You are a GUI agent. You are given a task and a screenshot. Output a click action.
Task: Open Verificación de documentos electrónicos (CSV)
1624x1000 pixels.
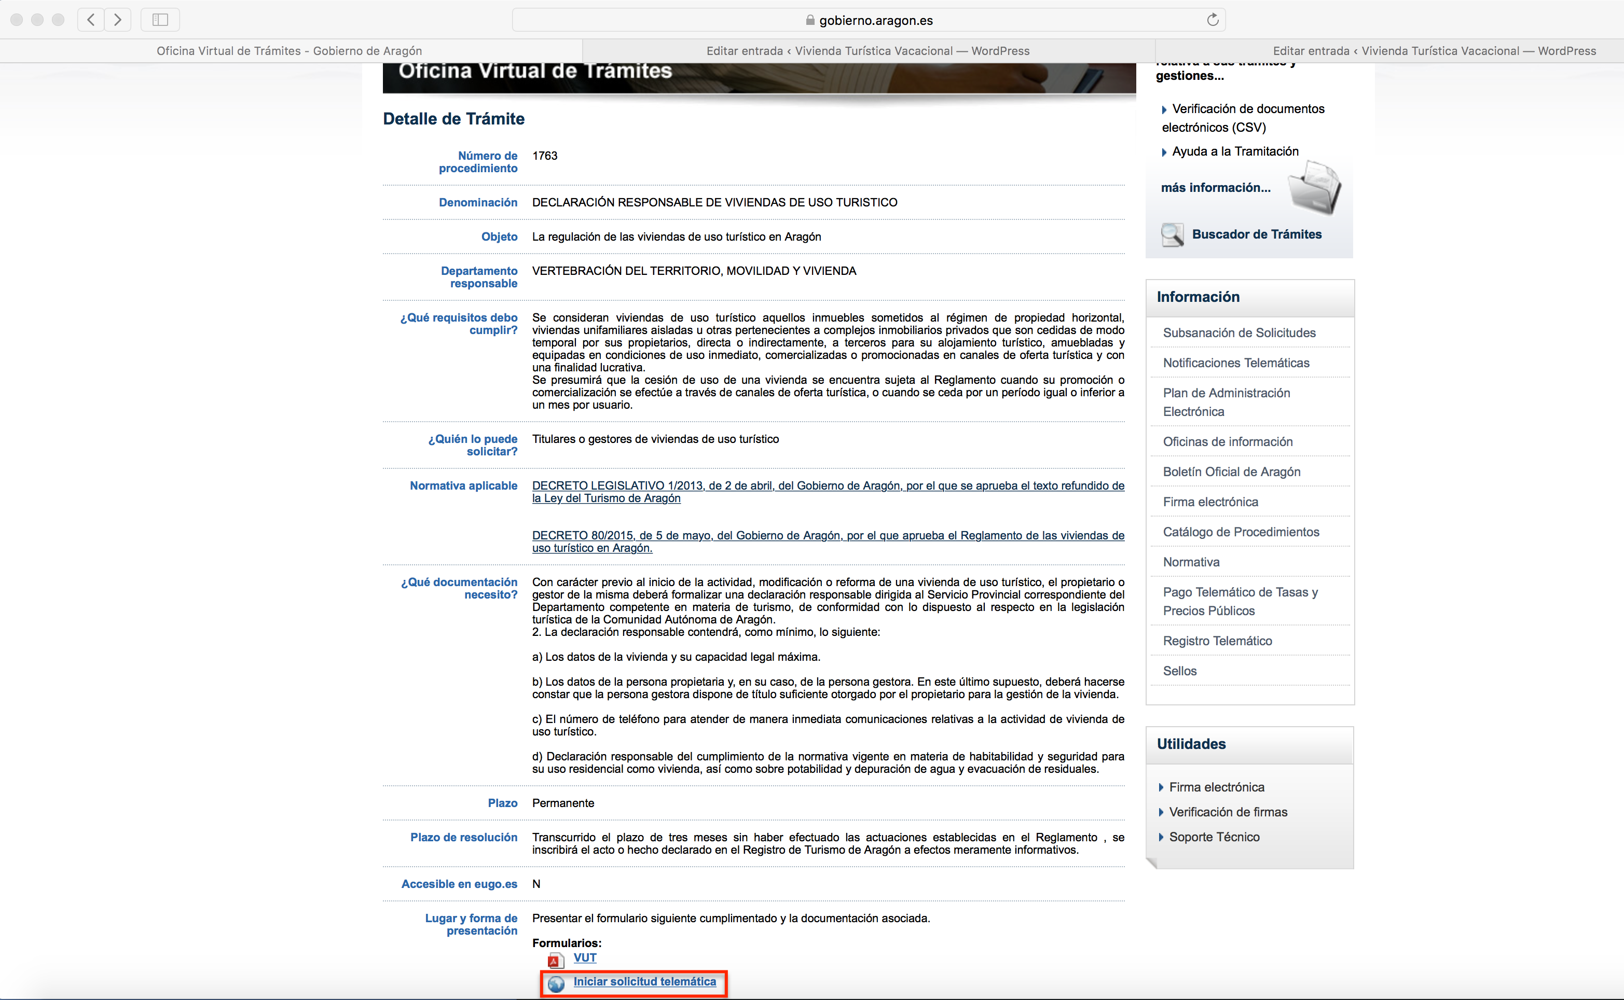1243,118
